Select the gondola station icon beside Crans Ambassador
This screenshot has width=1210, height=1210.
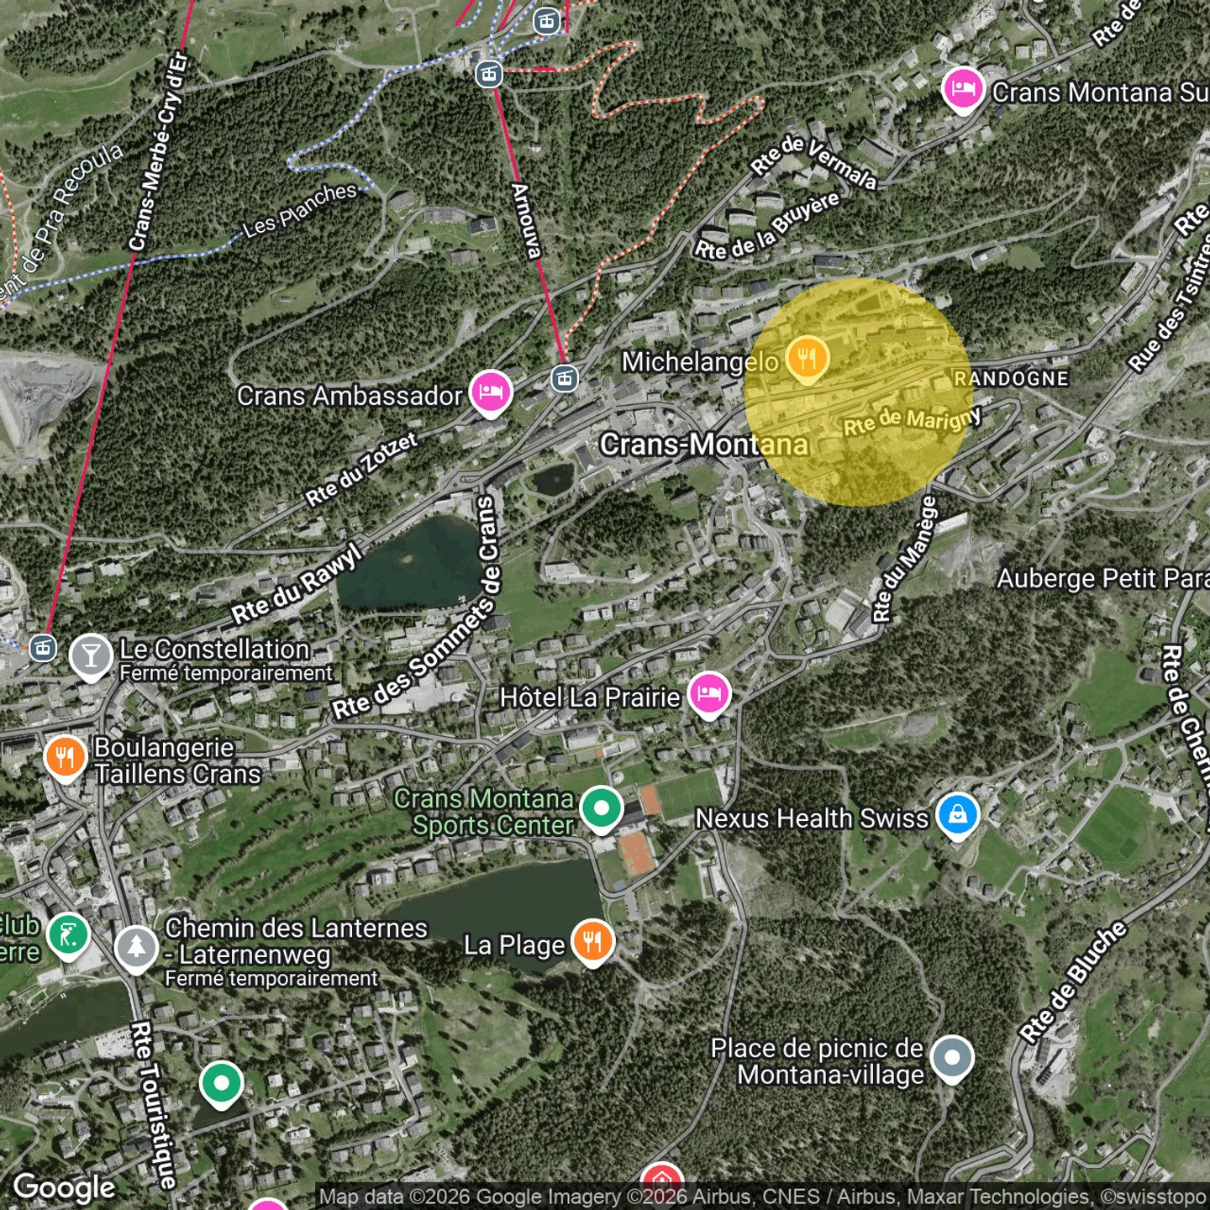click(x=565, y=379)
